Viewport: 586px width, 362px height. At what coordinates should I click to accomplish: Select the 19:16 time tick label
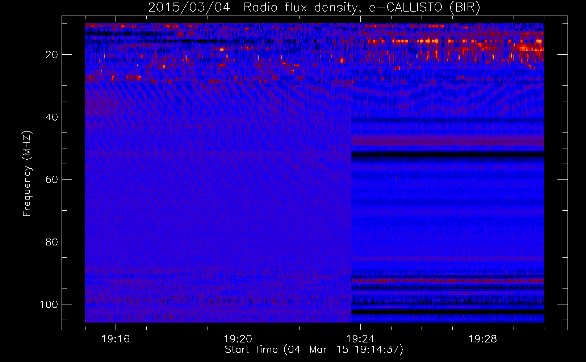116,339
